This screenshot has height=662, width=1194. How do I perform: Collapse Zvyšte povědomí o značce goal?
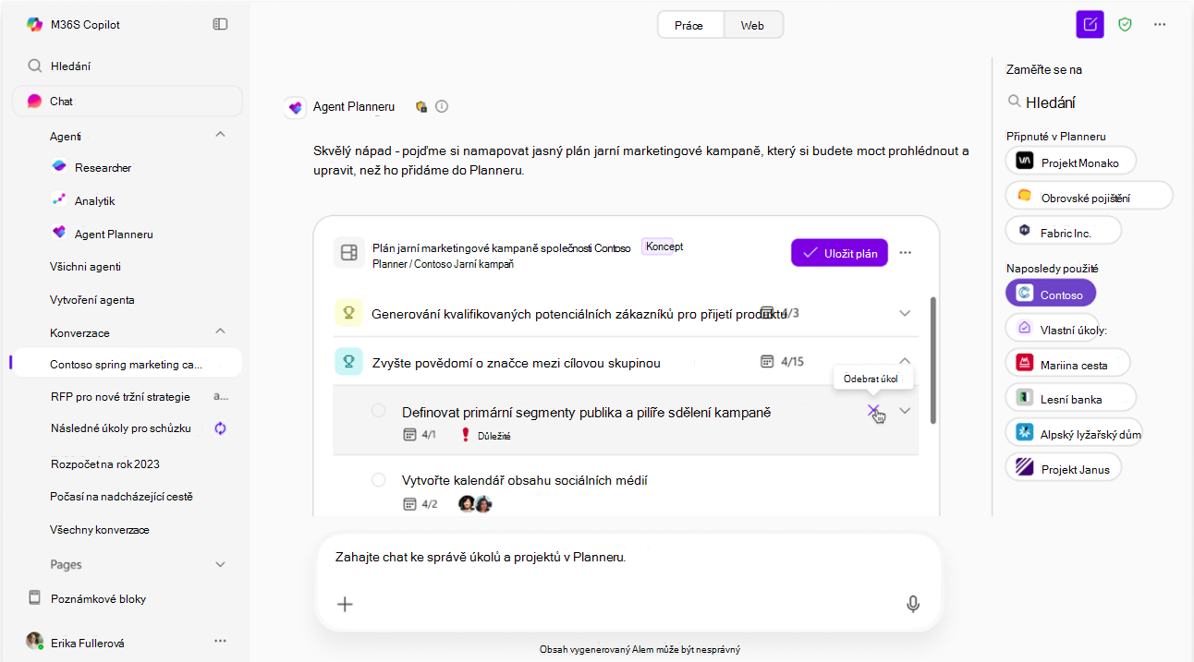click(x=905, y=362)
